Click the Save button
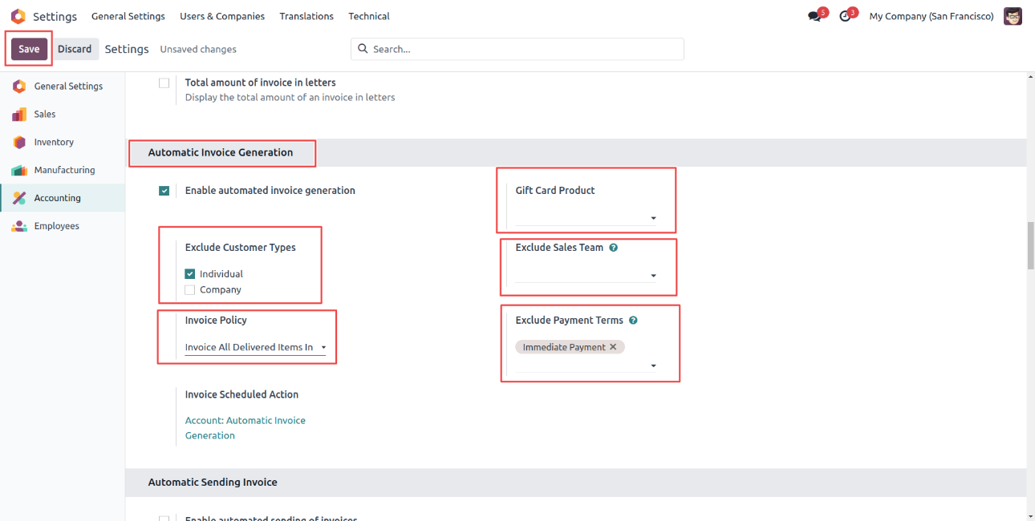The image size is (1035, 521). point(29,49)
